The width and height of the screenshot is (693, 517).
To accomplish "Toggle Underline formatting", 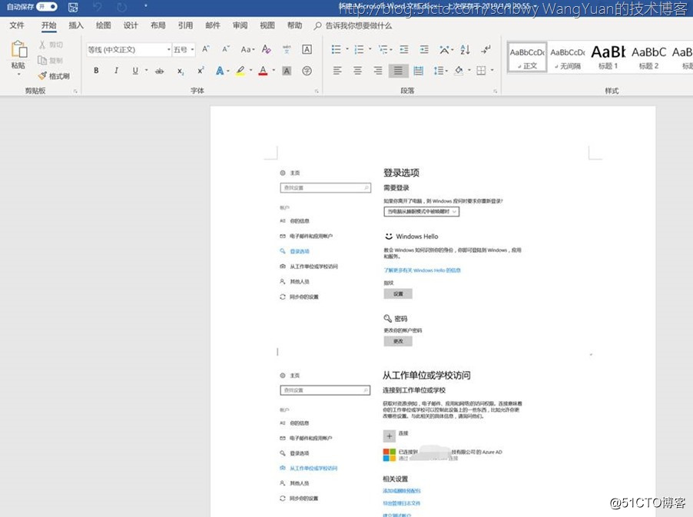I will [135, 71].
